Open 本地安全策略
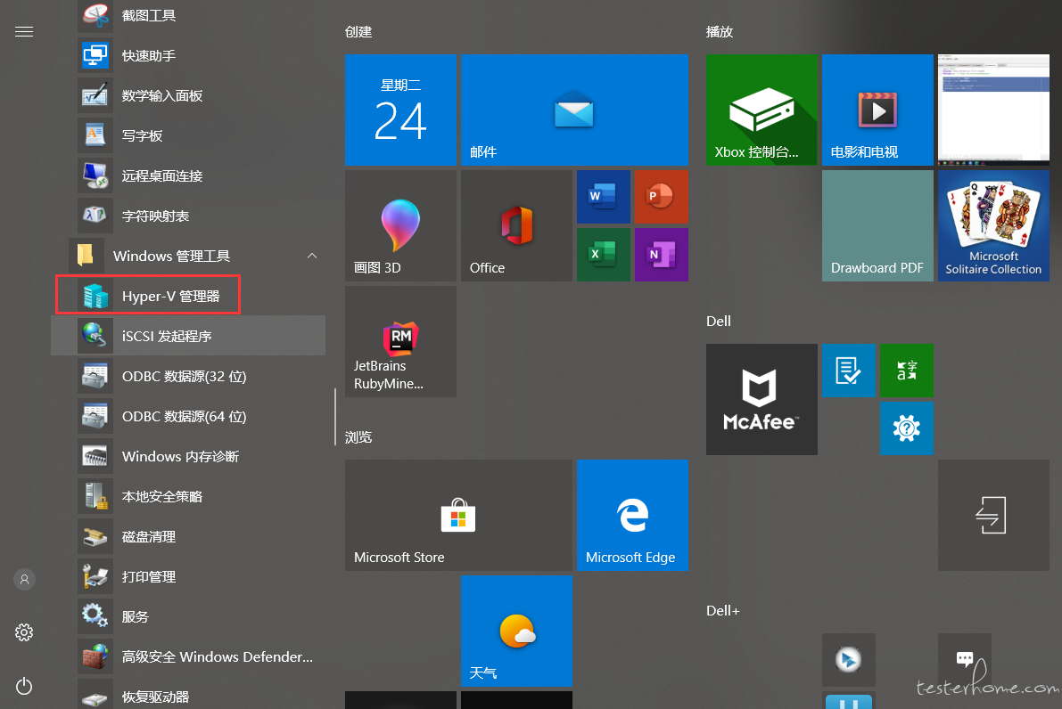The height and width of the screenshot is (709, 1062). point(188,496)
